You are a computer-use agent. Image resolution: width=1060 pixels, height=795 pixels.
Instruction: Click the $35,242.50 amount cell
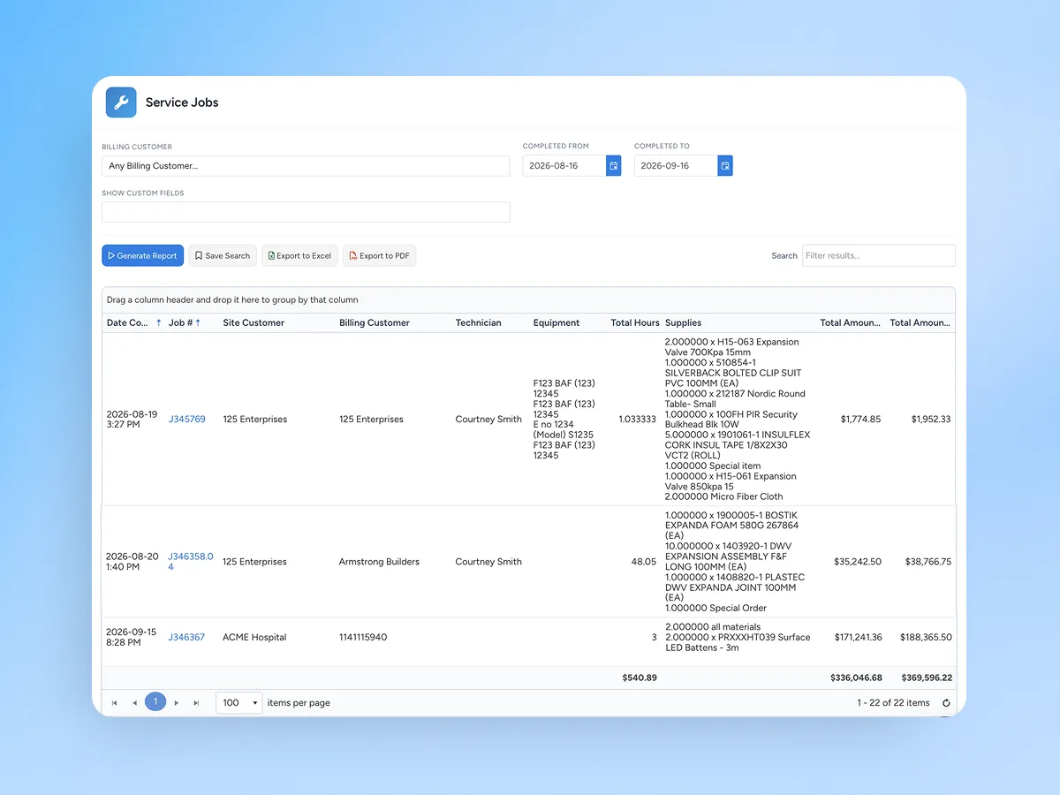pyautogui.click(x=858, y=562)
